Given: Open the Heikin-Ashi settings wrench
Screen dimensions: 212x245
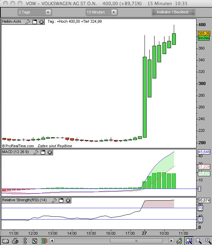Looking at the screenshot, I should click(x=28, y=22).
